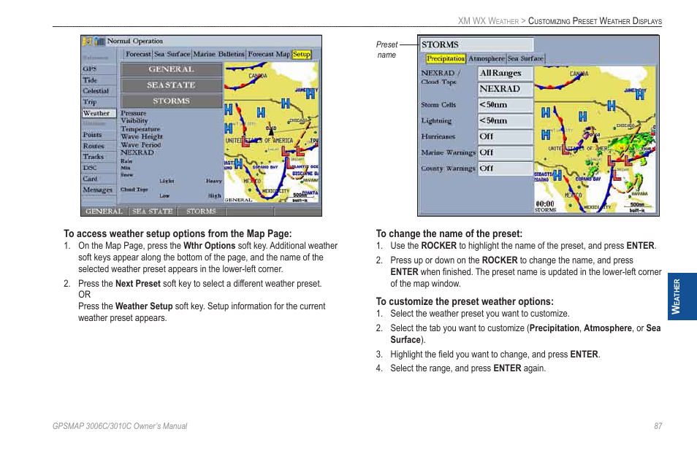Change the Lightning <50nm range

[x=506, y=120]
